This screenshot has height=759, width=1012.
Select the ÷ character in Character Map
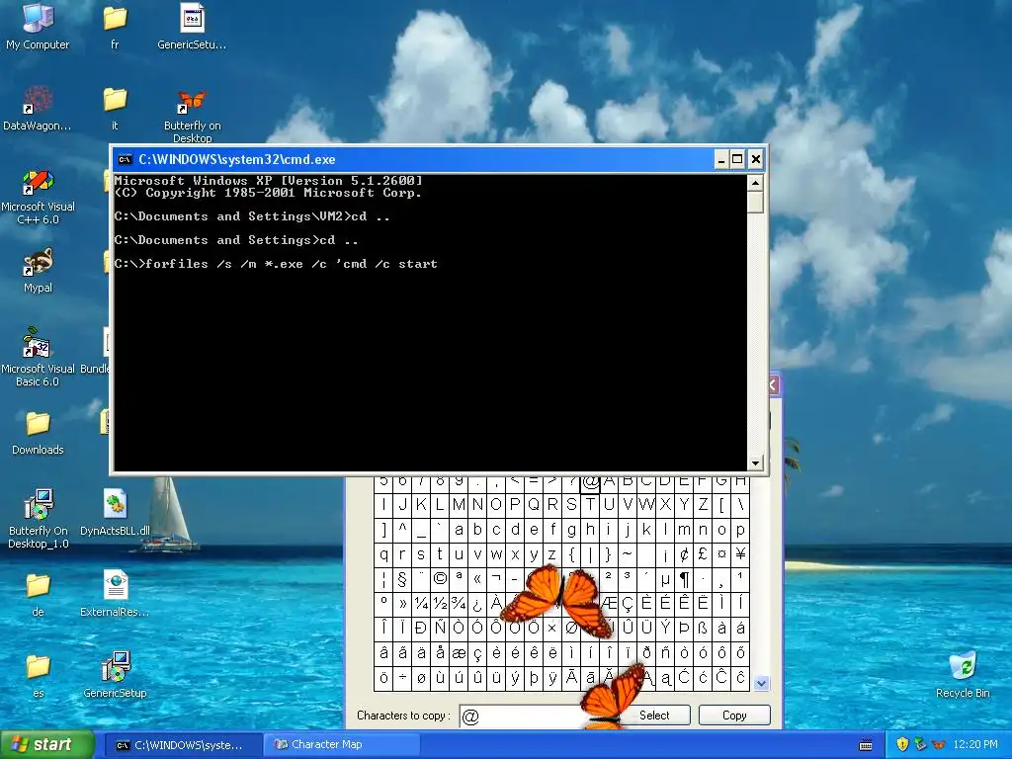tap(402, 678)
